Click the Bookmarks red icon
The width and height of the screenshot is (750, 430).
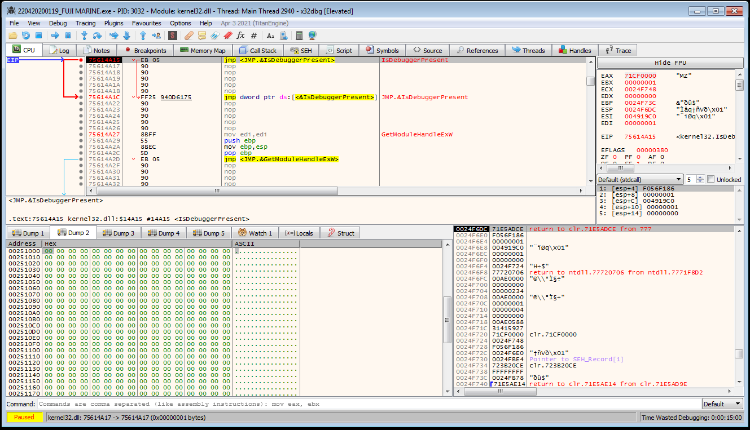coord(228,36)
